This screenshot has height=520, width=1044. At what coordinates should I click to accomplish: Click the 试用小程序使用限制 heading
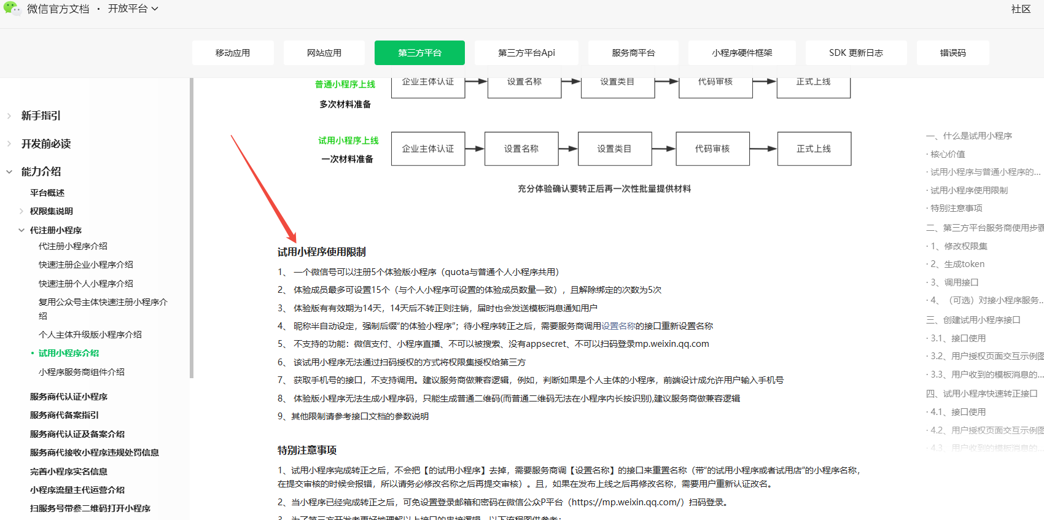coord(322,252)
